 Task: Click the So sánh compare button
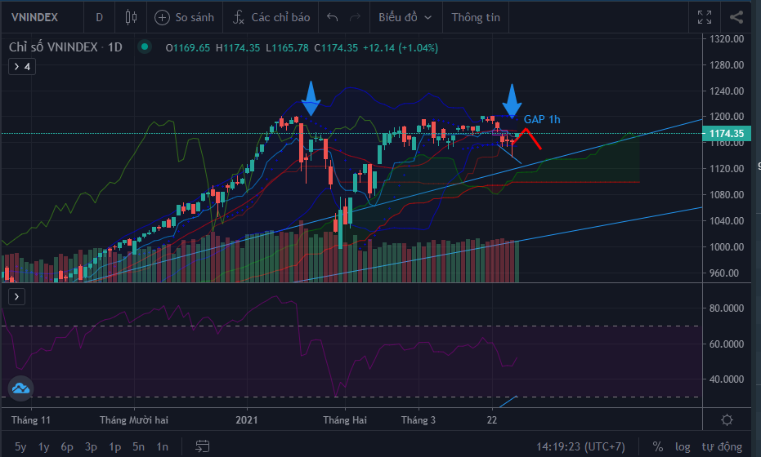point(184,17)
